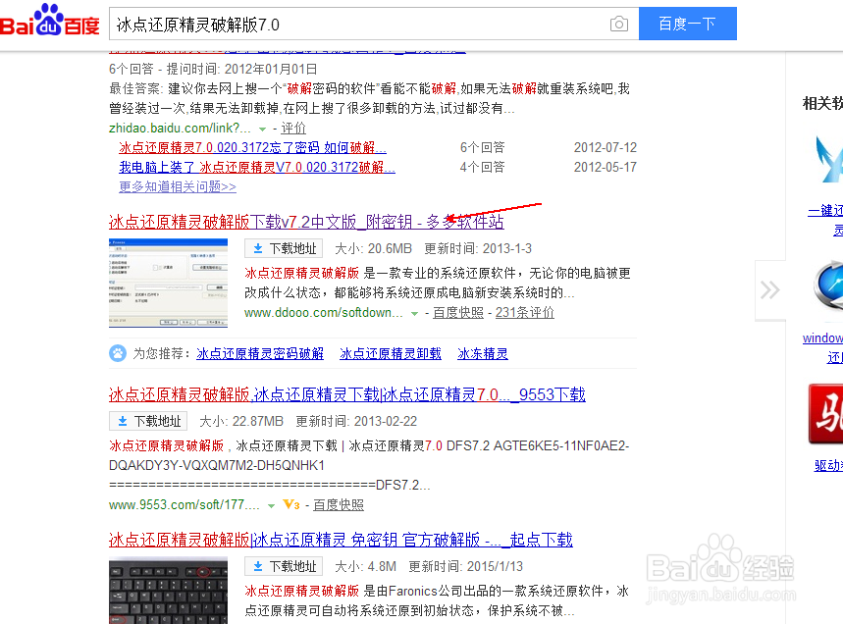843x624 pixels.
Task: Click the paw recommendation icon
Action: (x=118, y=353)
